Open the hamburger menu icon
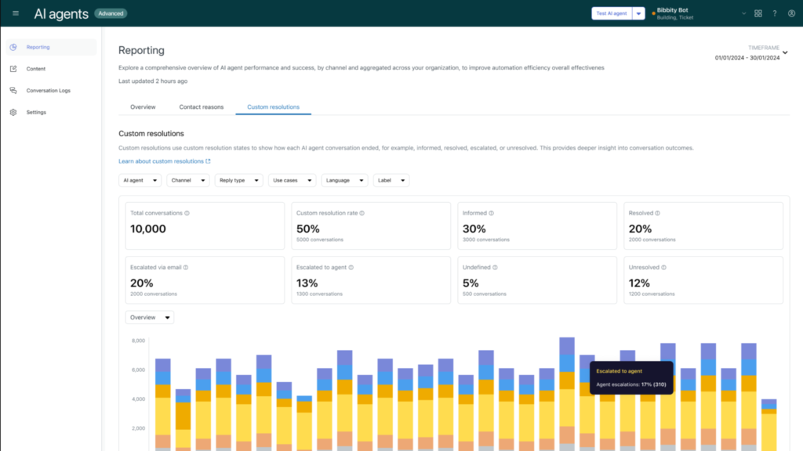This screenshot has width=803, height=451. point(16,13)
